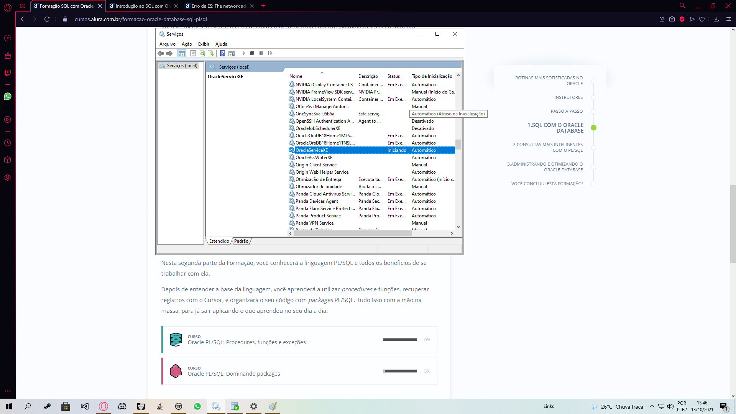This screenshot has height=414, width=736.
Task: Open Easy Setup sliders icon
Action: pos(729,19)
